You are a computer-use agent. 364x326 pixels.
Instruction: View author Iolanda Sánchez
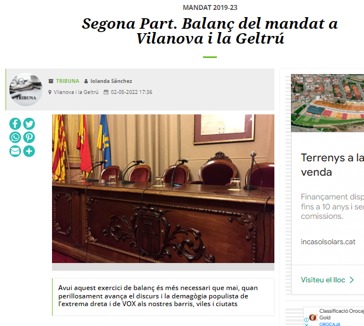pyautogui.click(x=111, y=81)
